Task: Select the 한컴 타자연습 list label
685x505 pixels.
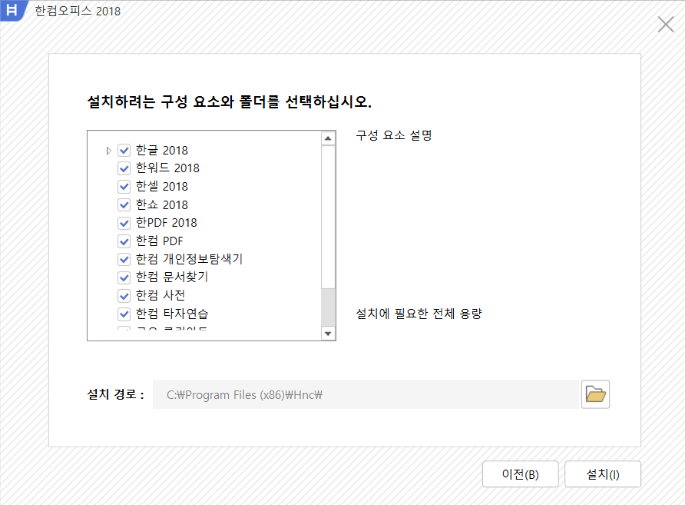Action: point(172,314)
